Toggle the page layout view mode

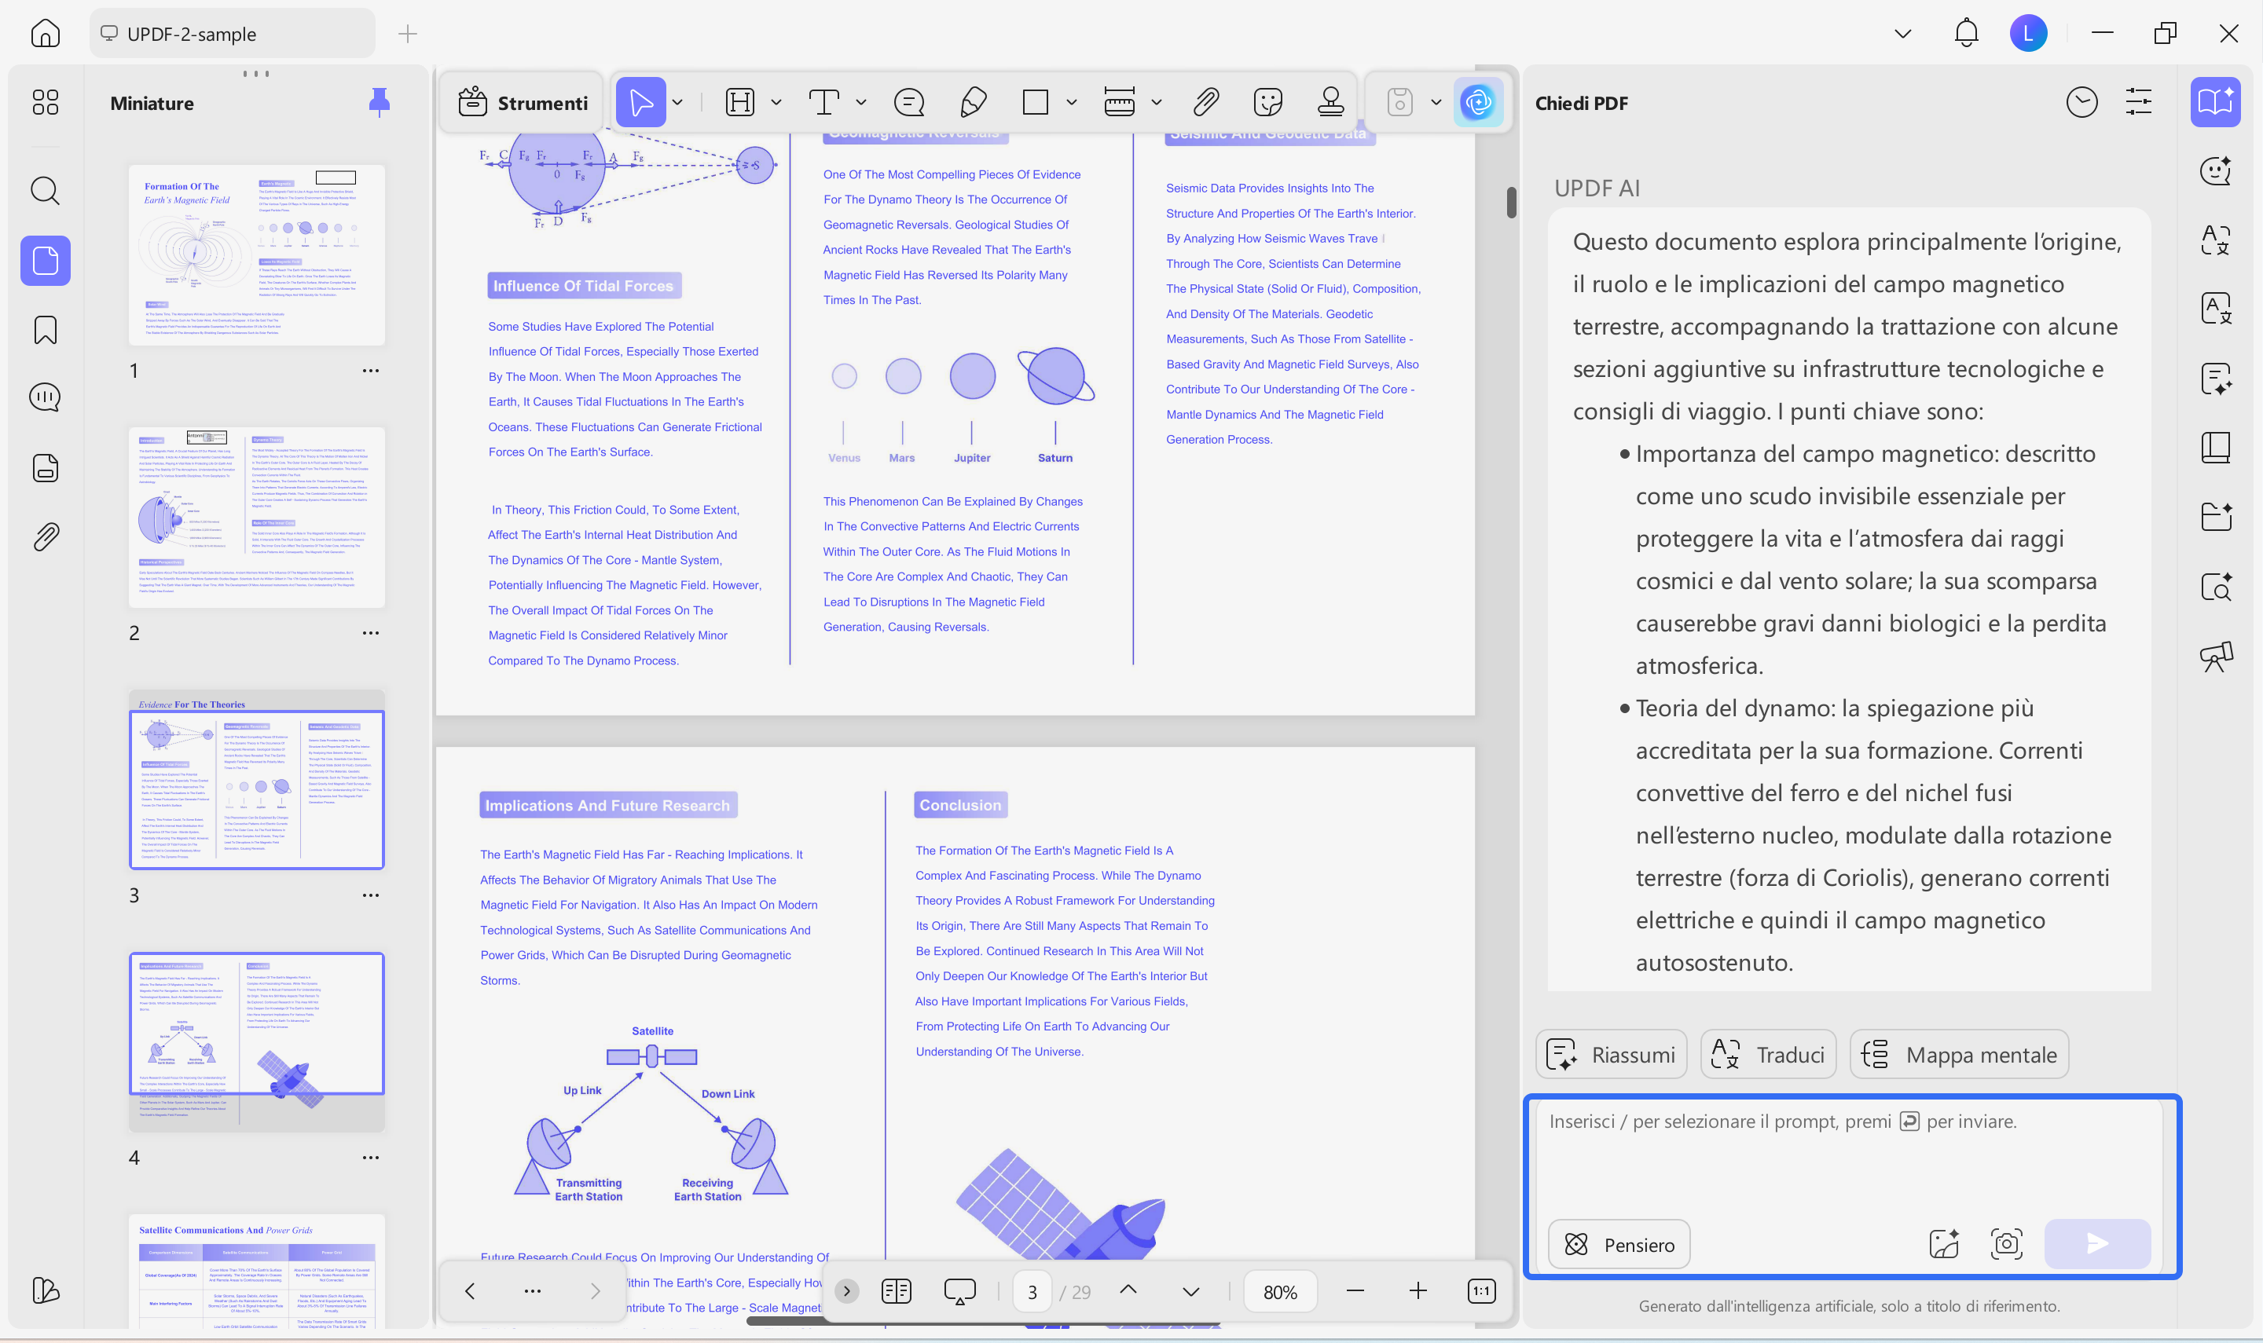click(x=896, y=1291)
